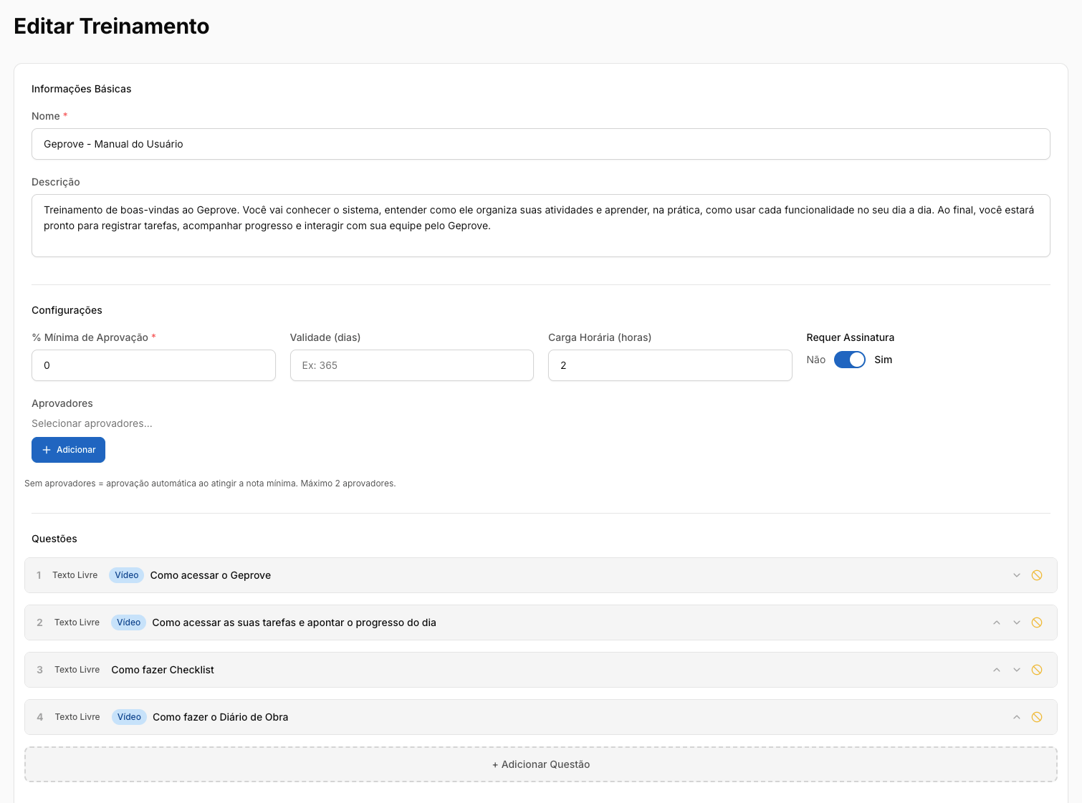Remove 'Como fazer o Diário de Obra' question
This screenshot has height=803, width=1082.
tap(1037, 717)
